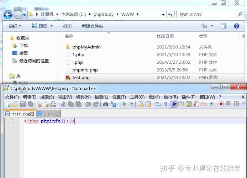Expand the arrow next to 预览

(x=51, y=26)
